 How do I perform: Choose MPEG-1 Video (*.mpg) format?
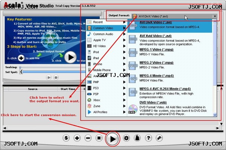pos(170,52)
